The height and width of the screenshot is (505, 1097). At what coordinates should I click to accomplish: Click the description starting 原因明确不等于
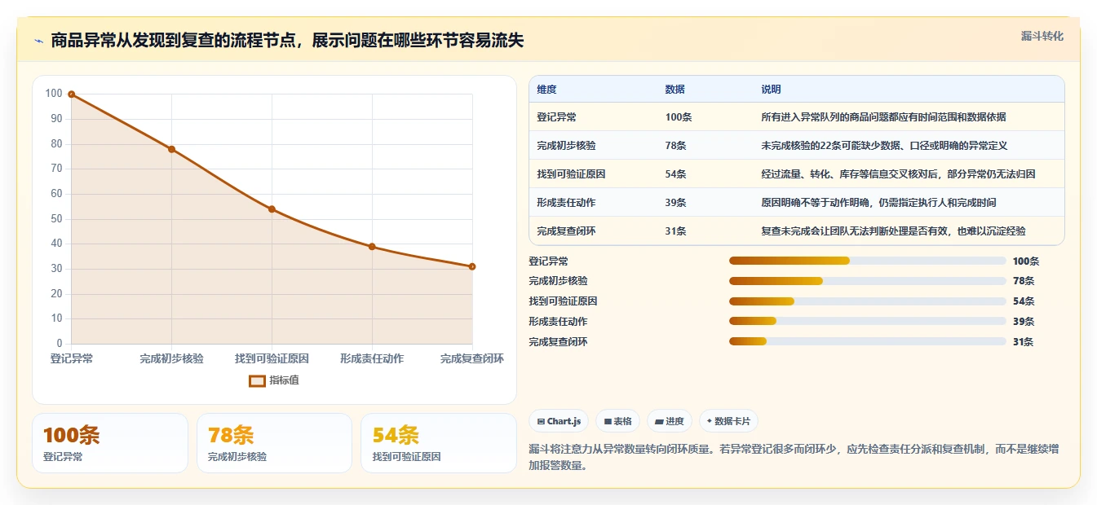[878, 203]
